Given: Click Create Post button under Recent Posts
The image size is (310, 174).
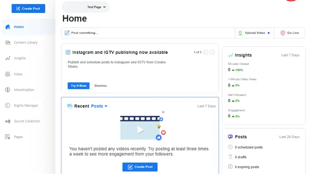Looking at the screenshot, I should click(x=140, y=167).
